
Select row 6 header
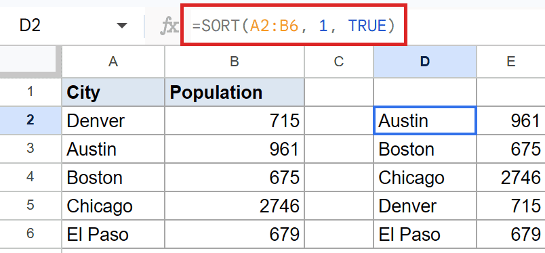coord(31,234)
